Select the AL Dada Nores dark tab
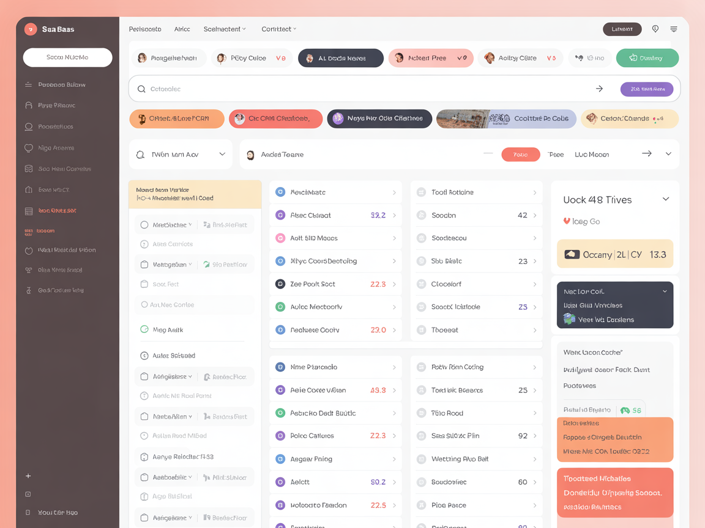This screenshot has width=705, height=528. [x=341, y=58]
